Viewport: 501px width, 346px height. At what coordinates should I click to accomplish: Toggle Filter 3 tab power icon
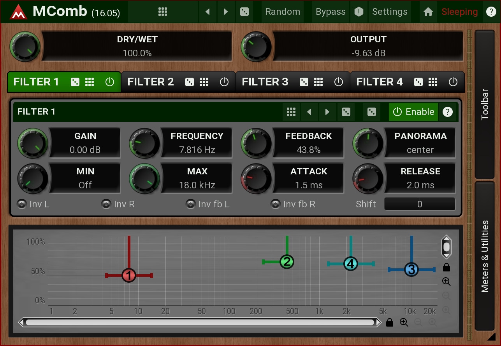point(339,82)
